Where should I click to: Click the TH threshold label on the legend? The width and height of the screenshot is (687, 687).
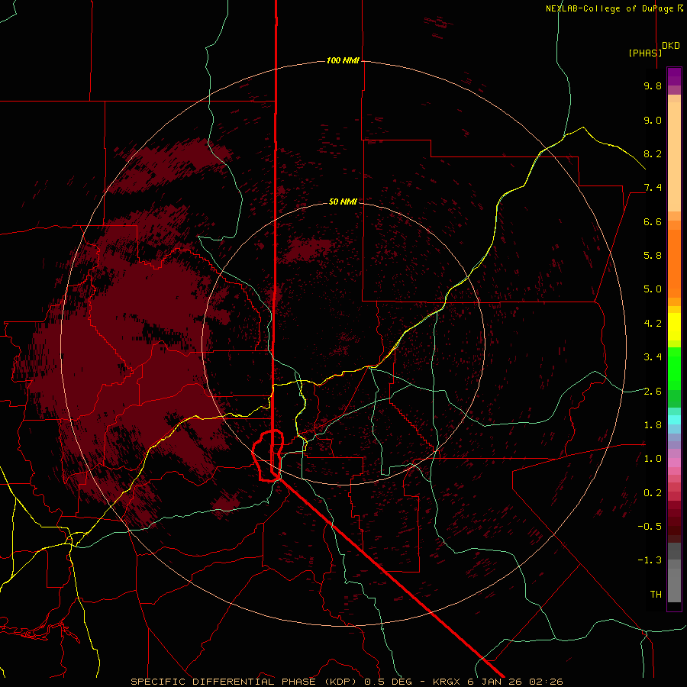click(x=656, y=595)
